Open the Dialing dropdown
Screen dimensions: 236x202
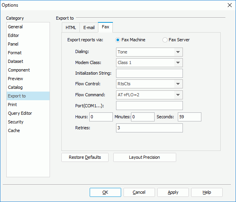point(178,52)
